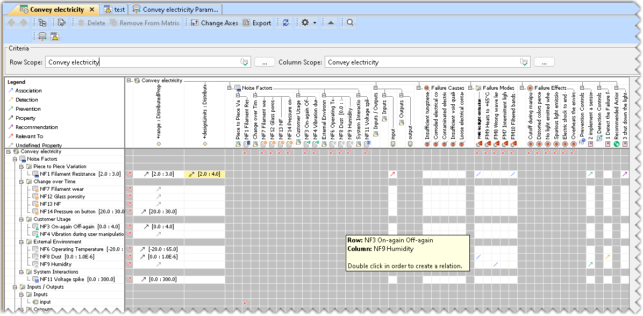
Task: Open the Convey electricity Param... tab
Action: click(176, 9)
